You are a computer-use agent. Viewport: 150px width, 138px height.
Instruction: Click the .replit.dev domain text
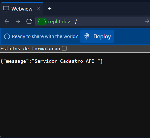58,22
